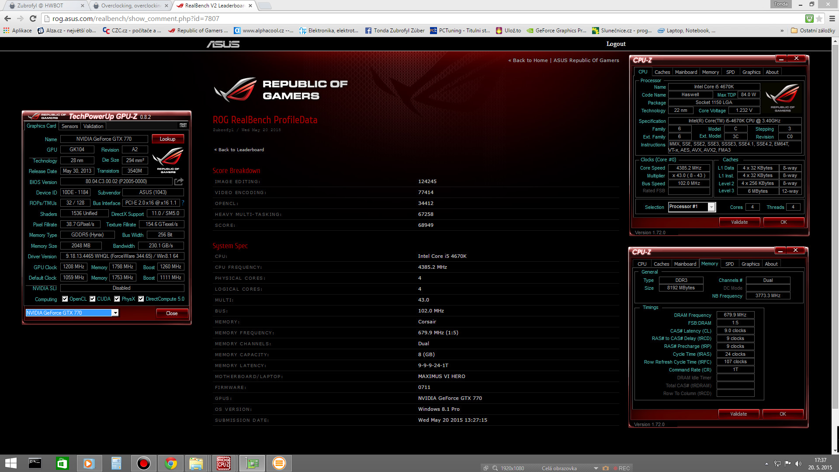Open the Windows Start button
839x472 pixels.
(x=10, y=463)
